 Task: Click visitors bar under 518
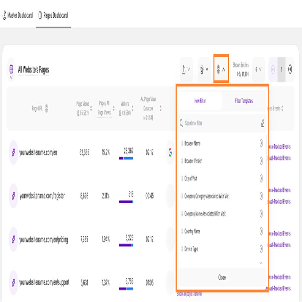tap(126, 202)
